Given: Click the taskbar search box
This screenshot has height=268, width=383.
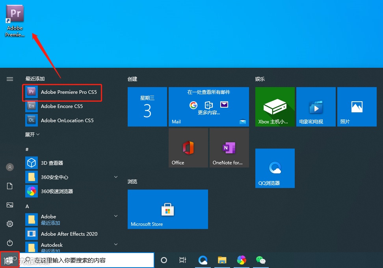Looking at the screenshot, I should [x=87, y=260].
